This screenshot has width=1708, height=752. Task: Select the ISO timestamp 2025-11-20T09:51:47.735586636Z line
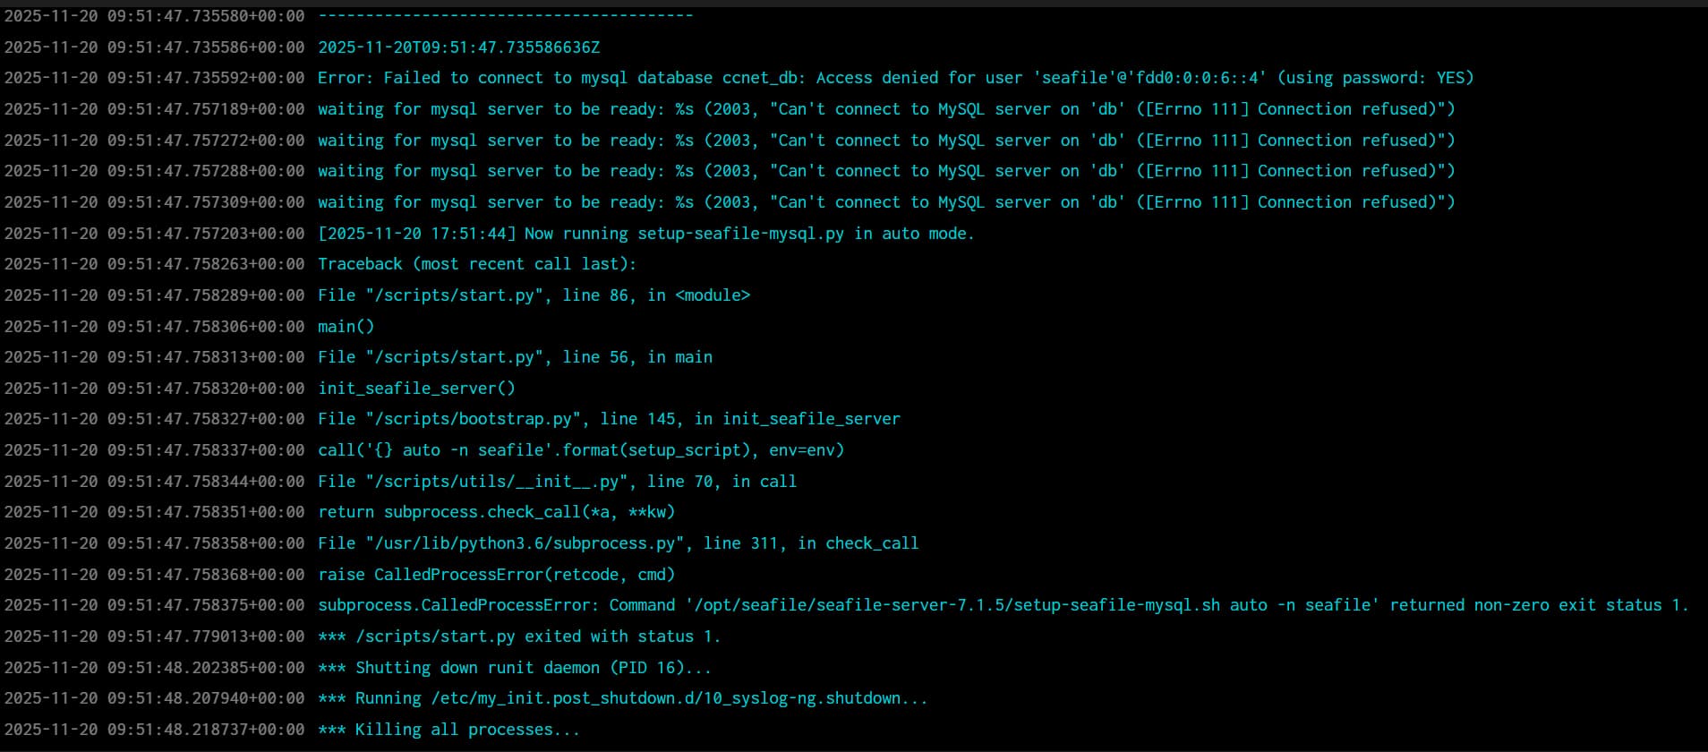[458, 47]
